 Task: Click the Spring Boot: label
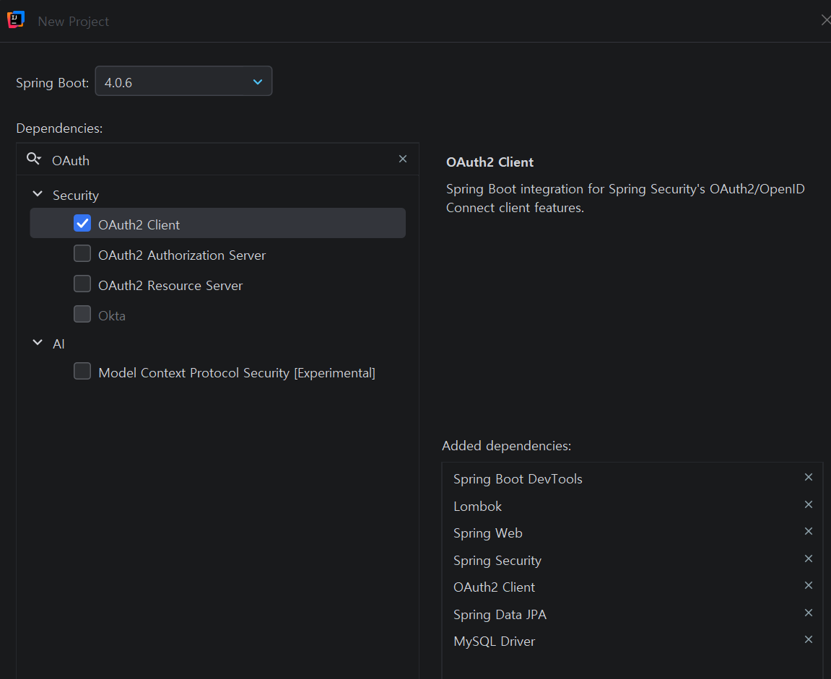pyautogui.click(x=53, y=83)
